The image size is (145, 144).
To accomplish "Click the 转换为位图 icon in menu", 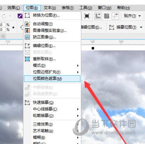I will pos(27,15).
